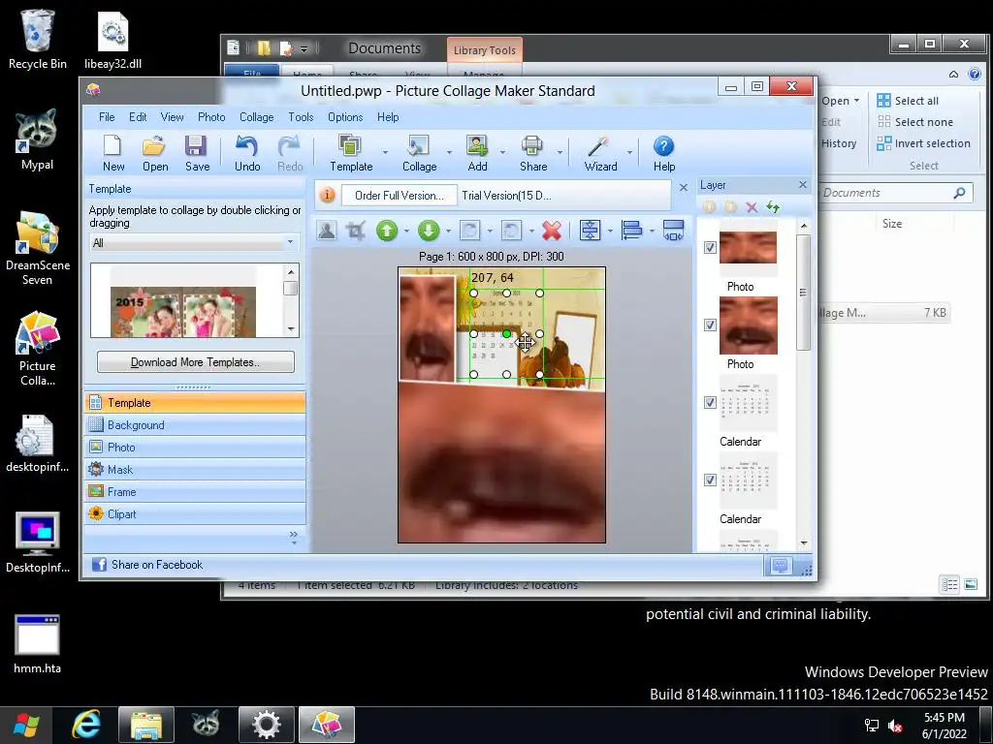993x744 pixels.
Task: Select the Frame sidebar section
Action: coord(194,491)
